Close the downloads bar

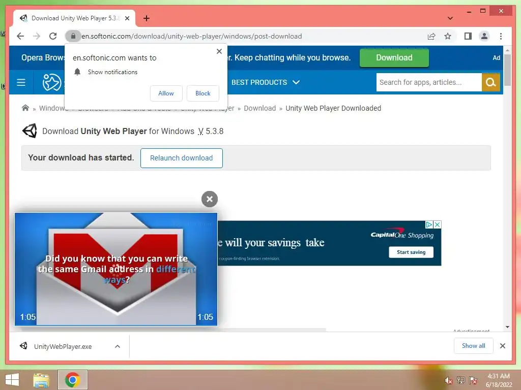502,346
